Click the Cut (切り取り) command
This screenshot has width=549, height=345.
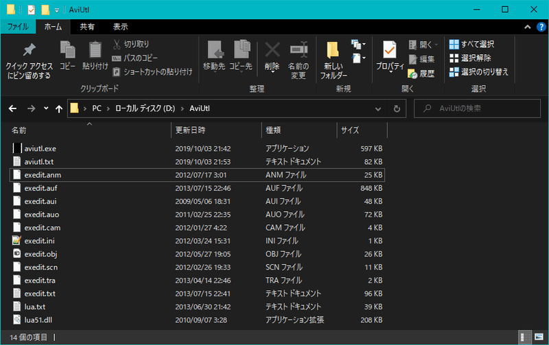(x=131, y=44)
